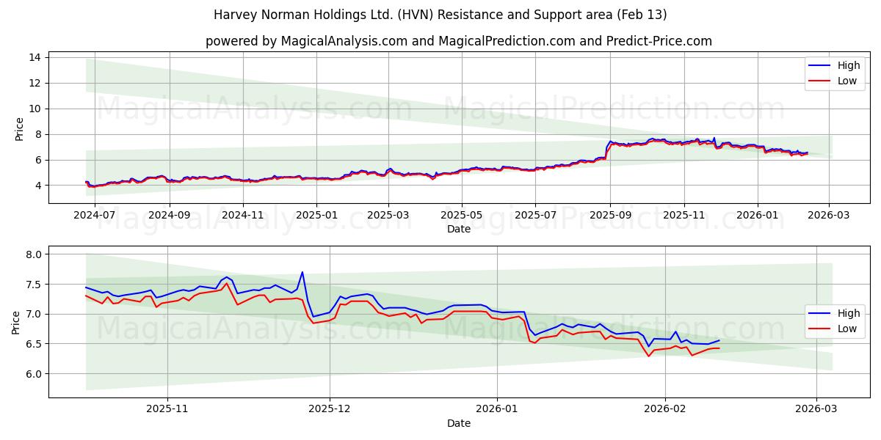Click the '2024-11' tick label
The width and height of the screenshot is (881, 440).
(243, 215)
